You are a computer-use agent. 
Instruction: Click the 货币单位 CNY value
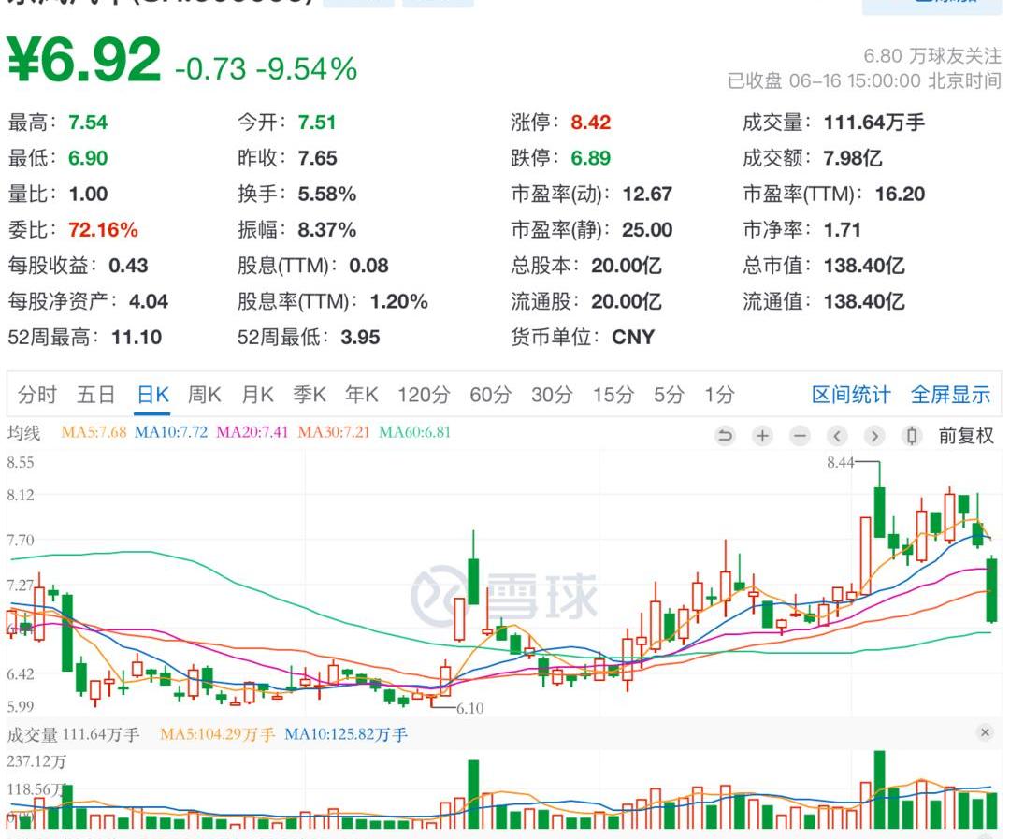coord(633,337)
